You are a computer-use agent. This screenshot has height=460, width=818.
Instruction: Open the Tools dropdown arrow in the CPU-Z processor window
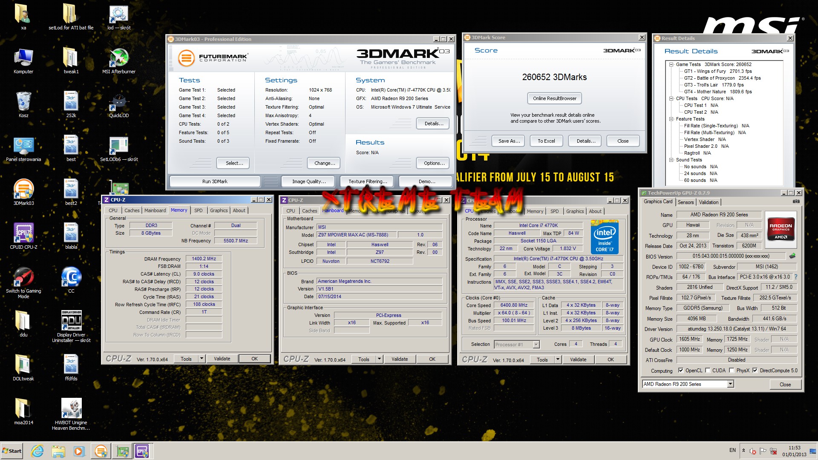558,359
